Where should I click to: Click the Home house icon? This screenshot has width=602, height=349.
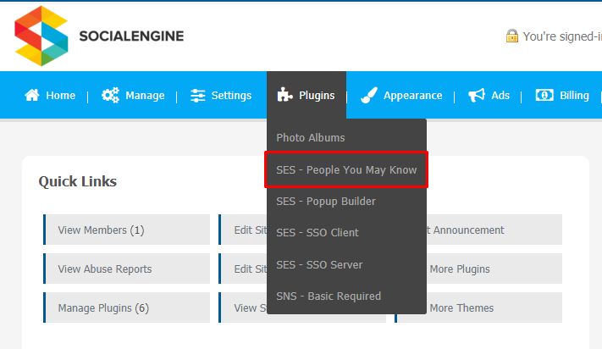32,95
